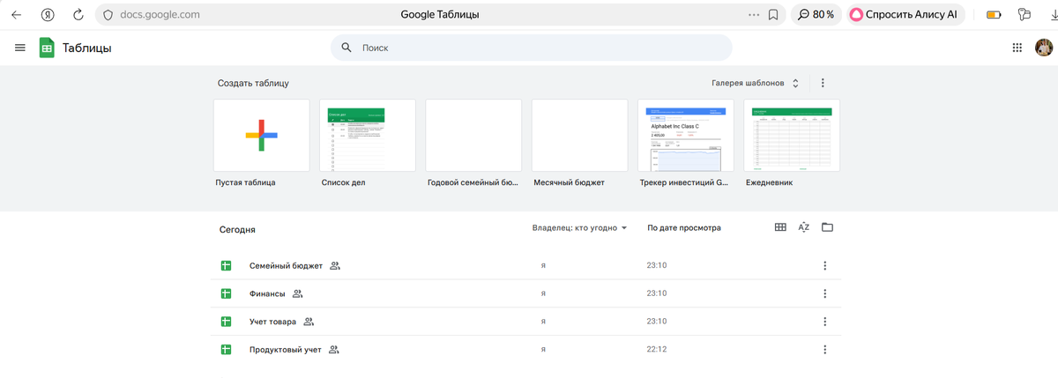The height and width of the screenshot is (378, 1058).
Task: Reload the page with the refresh icon
Action: pos(78,15)
